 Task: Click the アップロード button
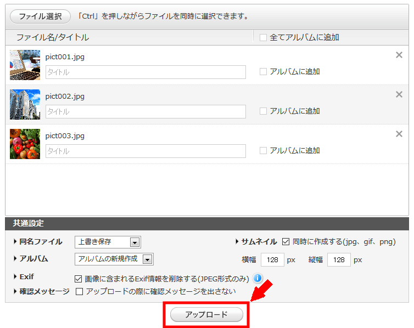point(206,314)
